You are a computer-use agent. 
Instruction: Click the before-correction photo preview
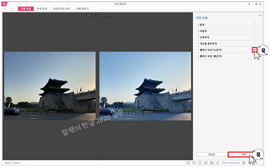coord(50,86)
